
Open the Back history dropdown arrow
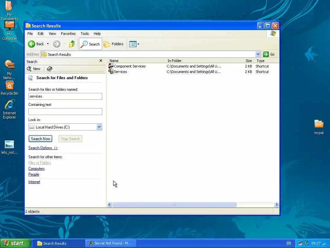[x=48, y=44]
